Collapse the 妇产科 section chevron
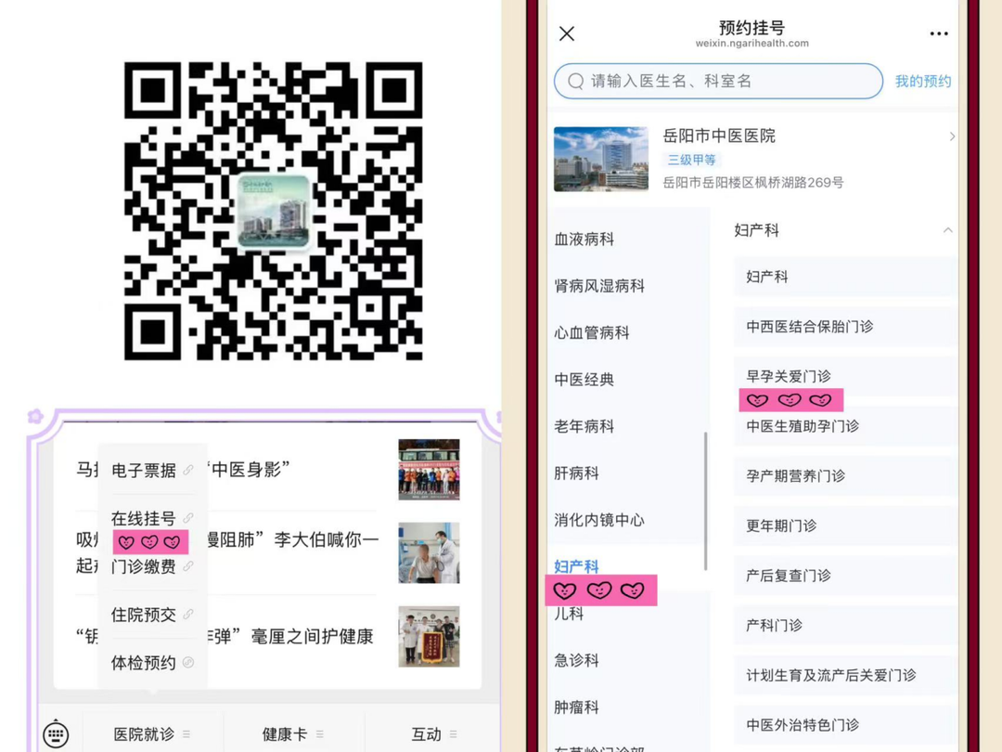1002x752 pixels. click(x=947, y=230)
